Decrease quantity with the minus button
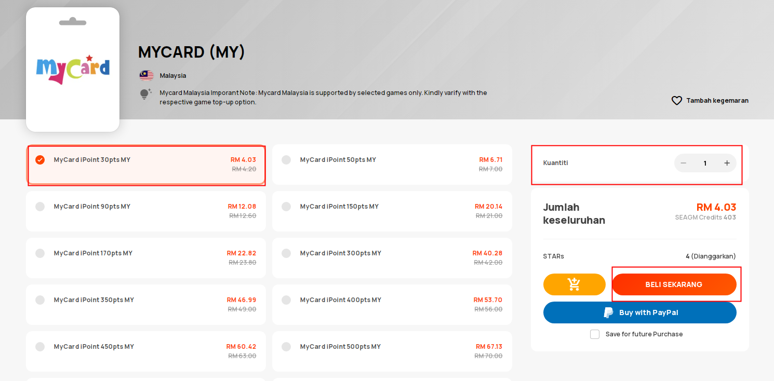The width and height of the screenshot is (774, 381). click(684, 163)
